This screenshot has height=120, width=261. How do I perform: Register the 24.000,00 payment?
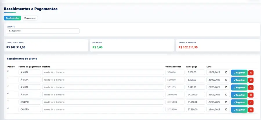[239, 95]
